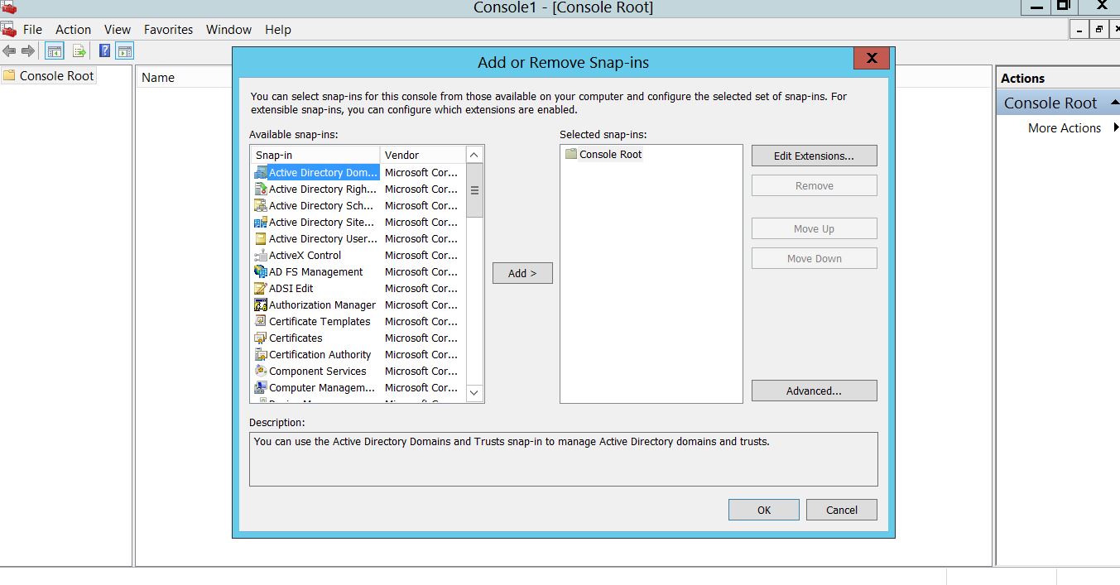Click More Actions in the Actions pane
Image resolution: width=1120 pixels, height=585 pixels.
coord(1064,127)
